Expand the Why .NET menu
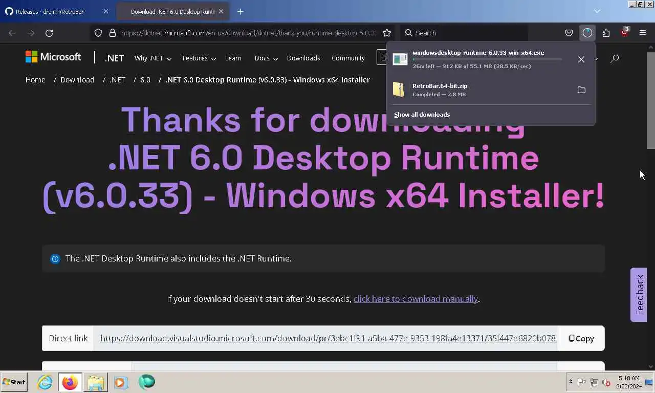 click(x=152, y=58)
